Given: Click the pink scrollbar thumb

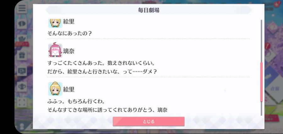Looking at the screenshot, I should pos(261,82).
